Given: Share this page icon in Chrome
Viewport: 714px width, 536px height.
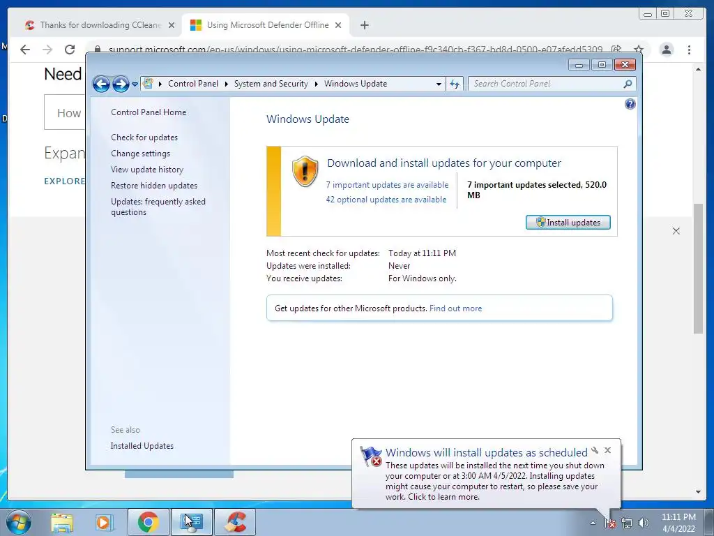Looking at the screenshot, I should (616, 50).
